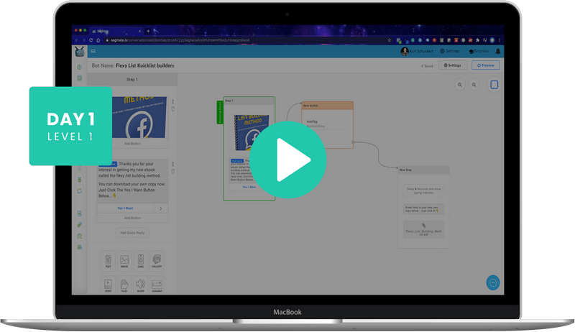Select the New Step node header

pyautogui.click(x=424, y=170)
